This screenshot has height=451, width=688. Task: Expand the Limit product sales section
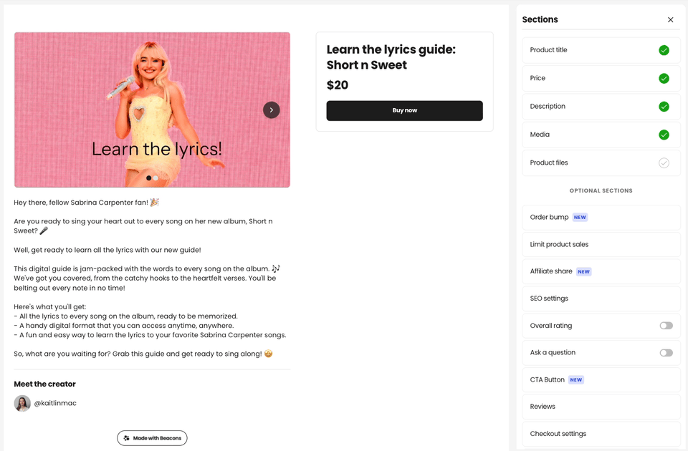601,245
